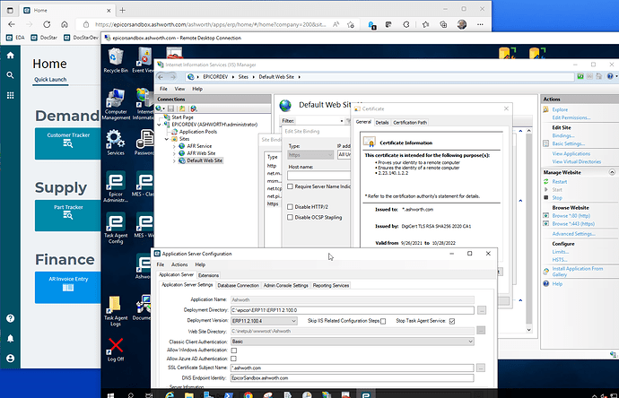Collapse EPICORDEV server tree node
Viewport: 619px width, 398px height.
160,125
